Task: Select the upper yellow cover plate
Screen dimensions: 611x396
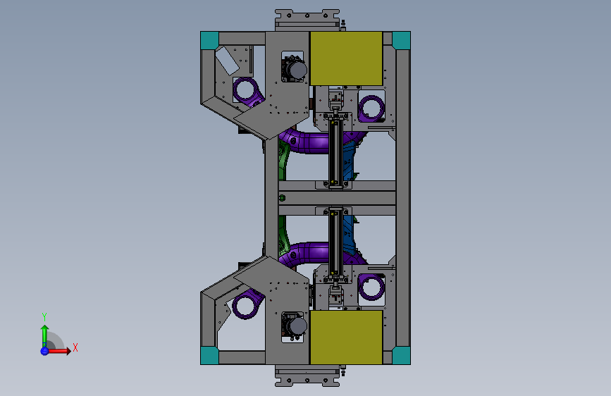Action: 346,58
